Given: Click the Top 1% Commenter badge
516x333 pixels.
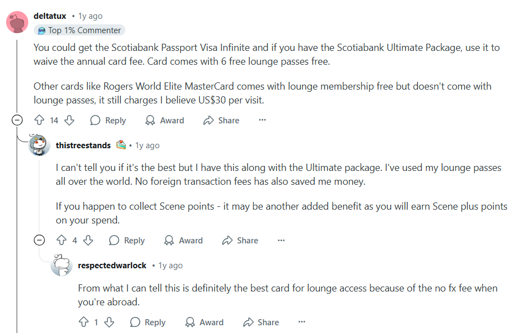Looking at the screenshot, I should [79, 30].
